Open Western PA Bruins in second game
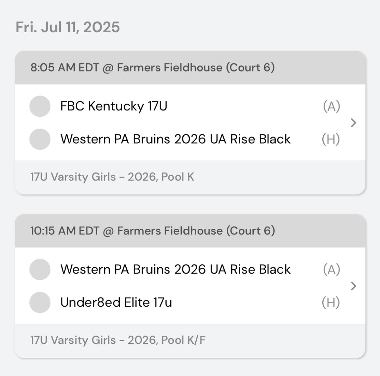Screen dimensions: 380x376 tap(175, 269)
